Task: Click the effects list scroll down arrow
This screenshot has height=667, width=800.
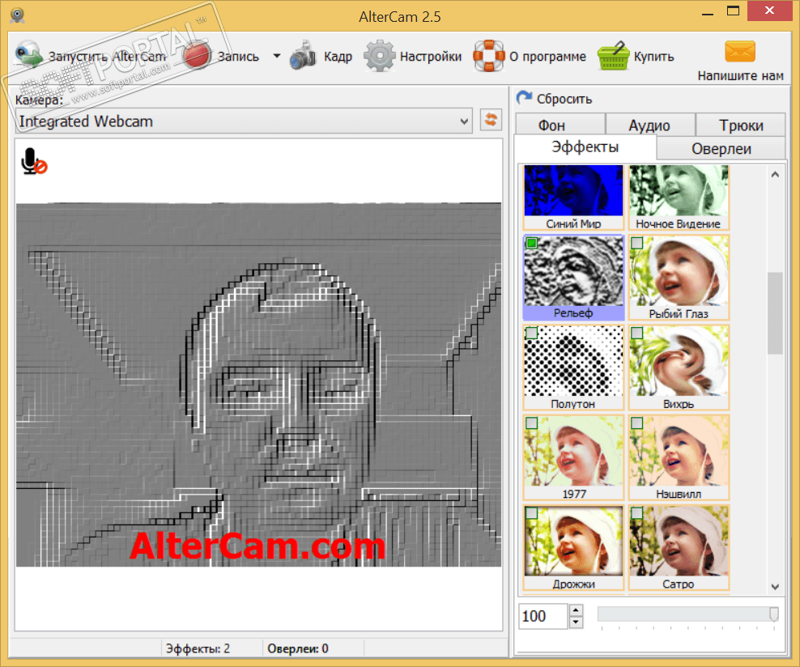Action: (x=775, y=586)
